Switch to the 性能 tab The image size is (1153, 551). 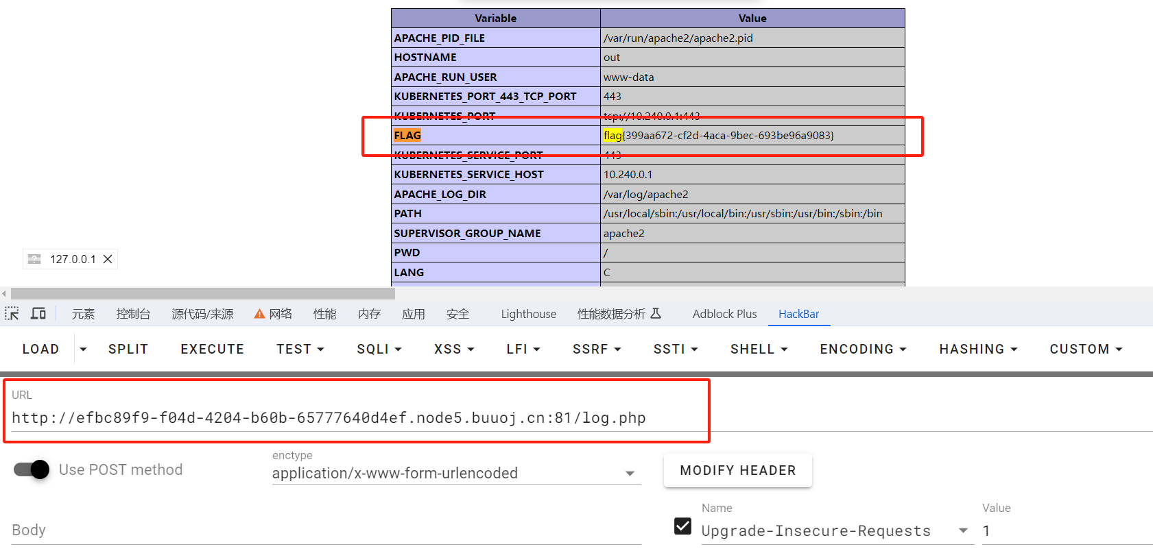tap(325, 314)
